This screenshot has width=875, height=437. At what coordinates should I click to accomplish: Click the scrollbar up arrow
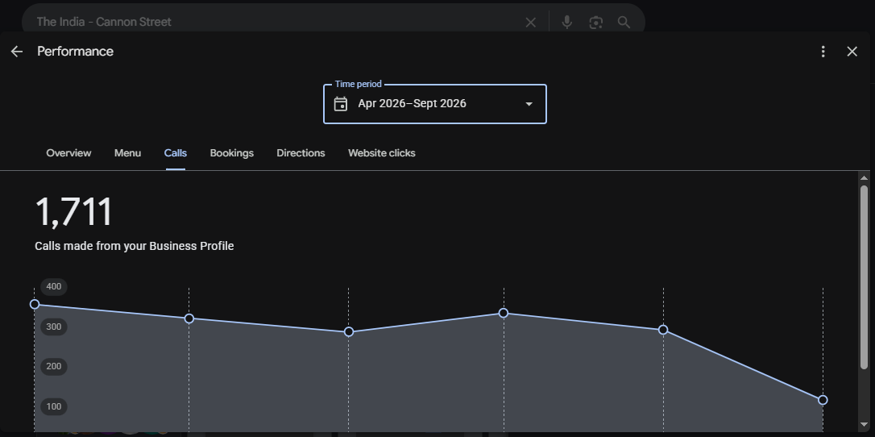click(x=864, y=178)
